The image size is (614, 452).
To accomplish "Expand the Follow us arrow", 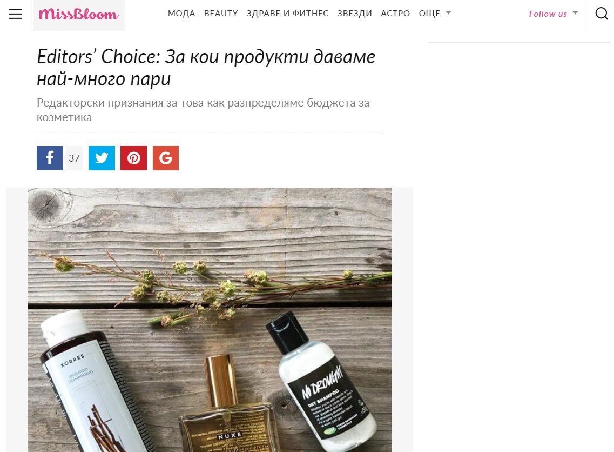I will (x=575, y=13).
